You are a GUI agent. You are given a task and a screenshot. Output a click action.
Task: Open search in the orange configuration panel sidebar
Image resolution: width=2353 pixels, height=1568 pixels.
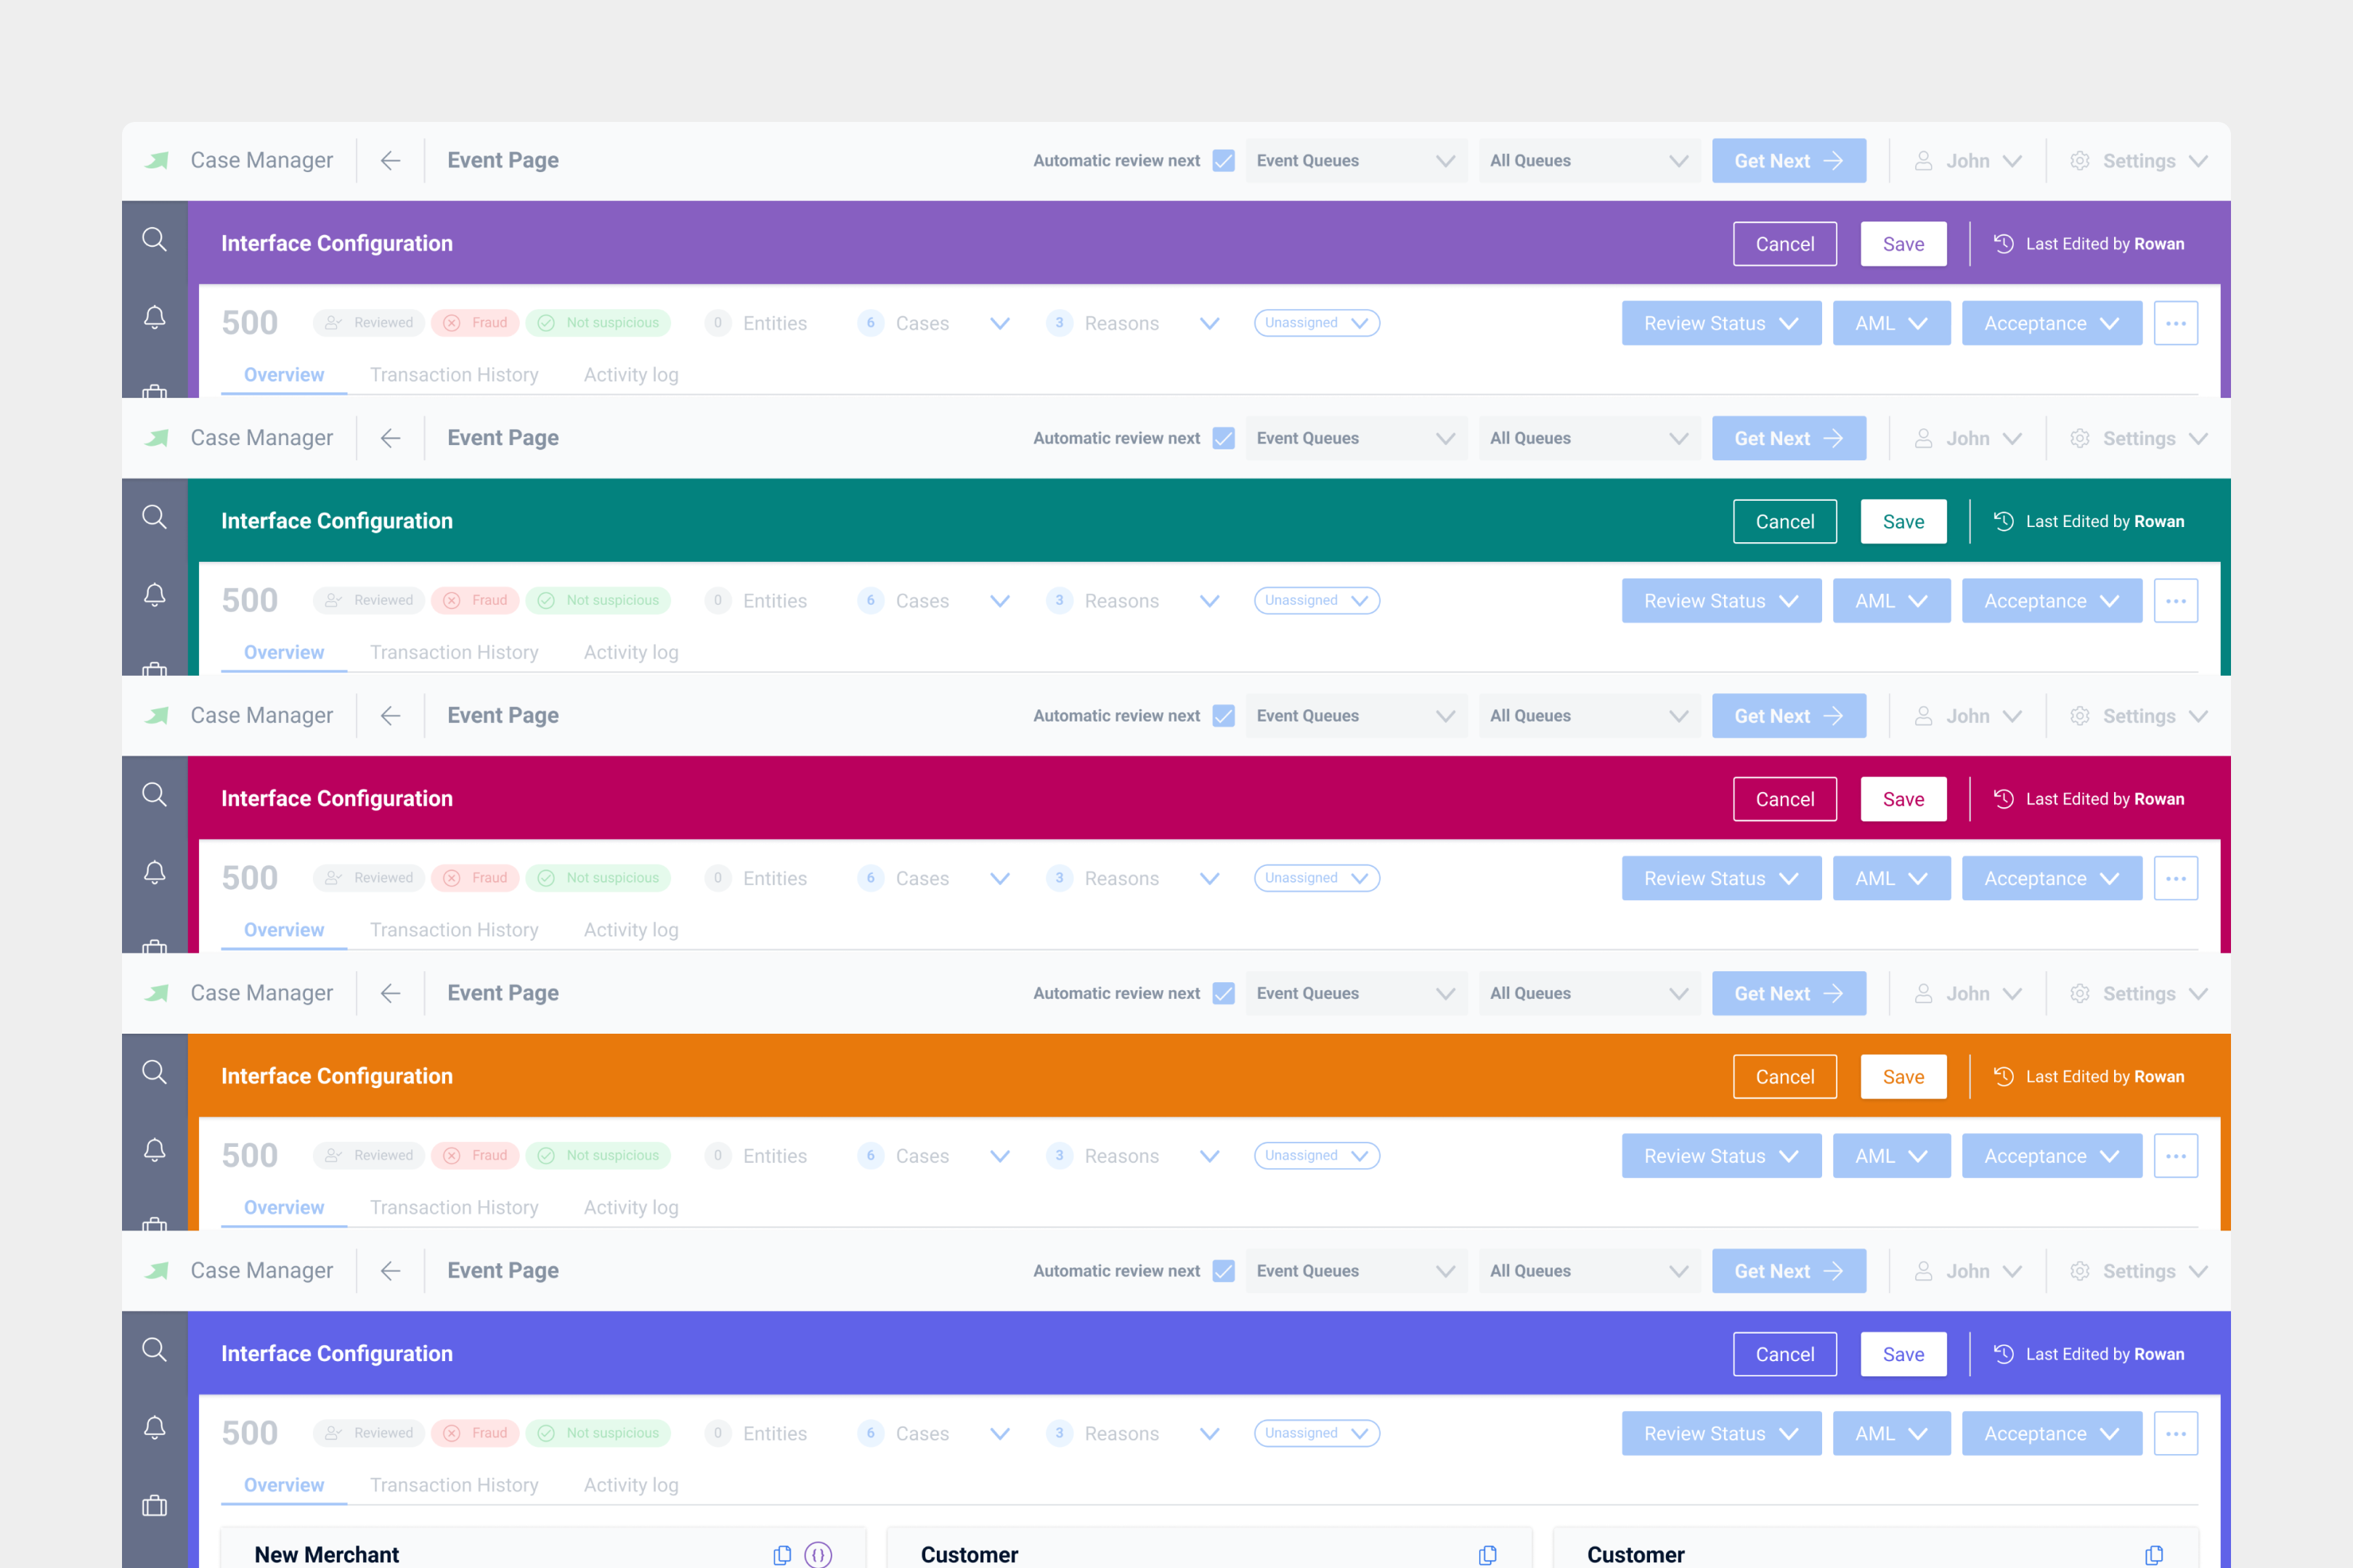coord(154,1072)
